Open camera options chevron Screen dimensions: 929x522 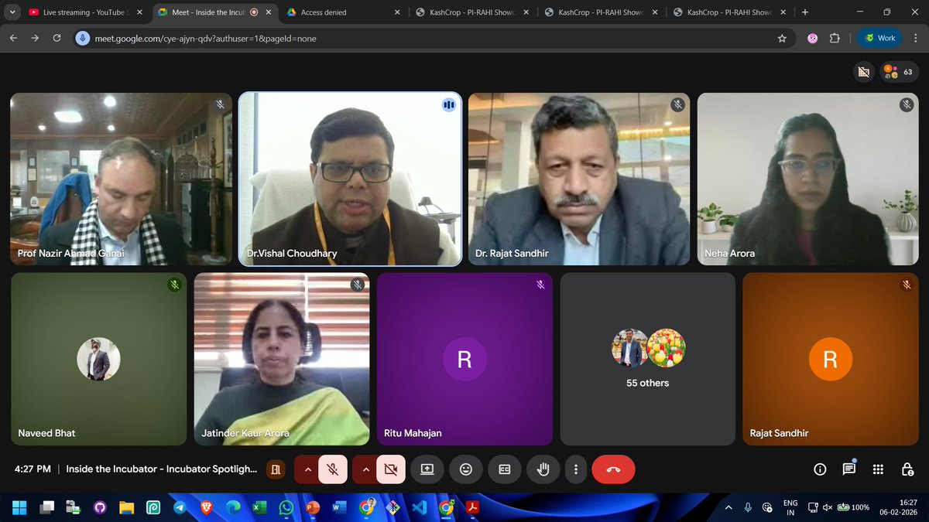pyautogui.click(x=366, y=469)
